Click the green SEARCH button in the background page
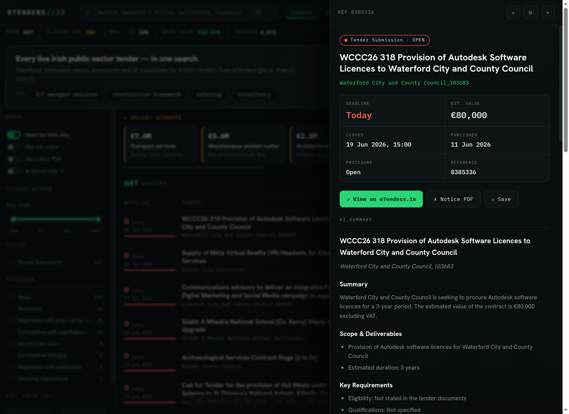569x414 pixels. tap(301, 12)
